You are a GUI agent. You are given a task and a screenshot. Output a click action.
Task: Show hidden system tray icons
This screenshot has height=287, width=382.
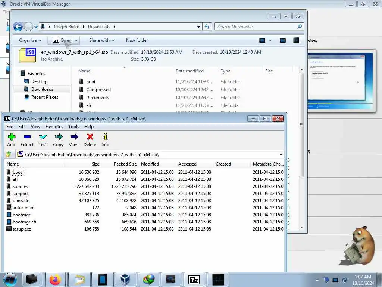tap(317, 280)
